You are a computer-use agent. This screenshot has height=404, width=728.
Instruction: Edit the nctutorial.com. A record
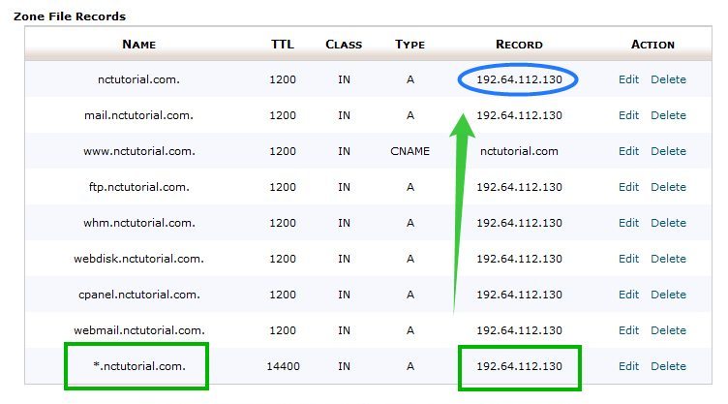pyautogui.click(x=628, y=79)
